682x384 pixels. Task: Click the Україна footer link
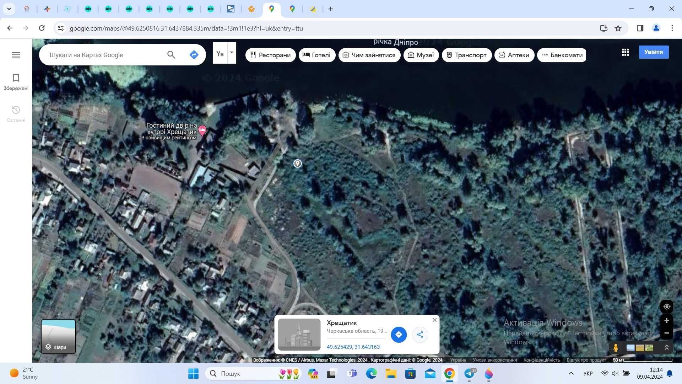point(458,360)
